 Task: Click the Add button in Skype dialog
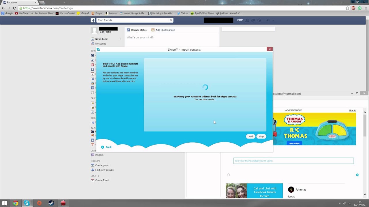coord(251,136)
